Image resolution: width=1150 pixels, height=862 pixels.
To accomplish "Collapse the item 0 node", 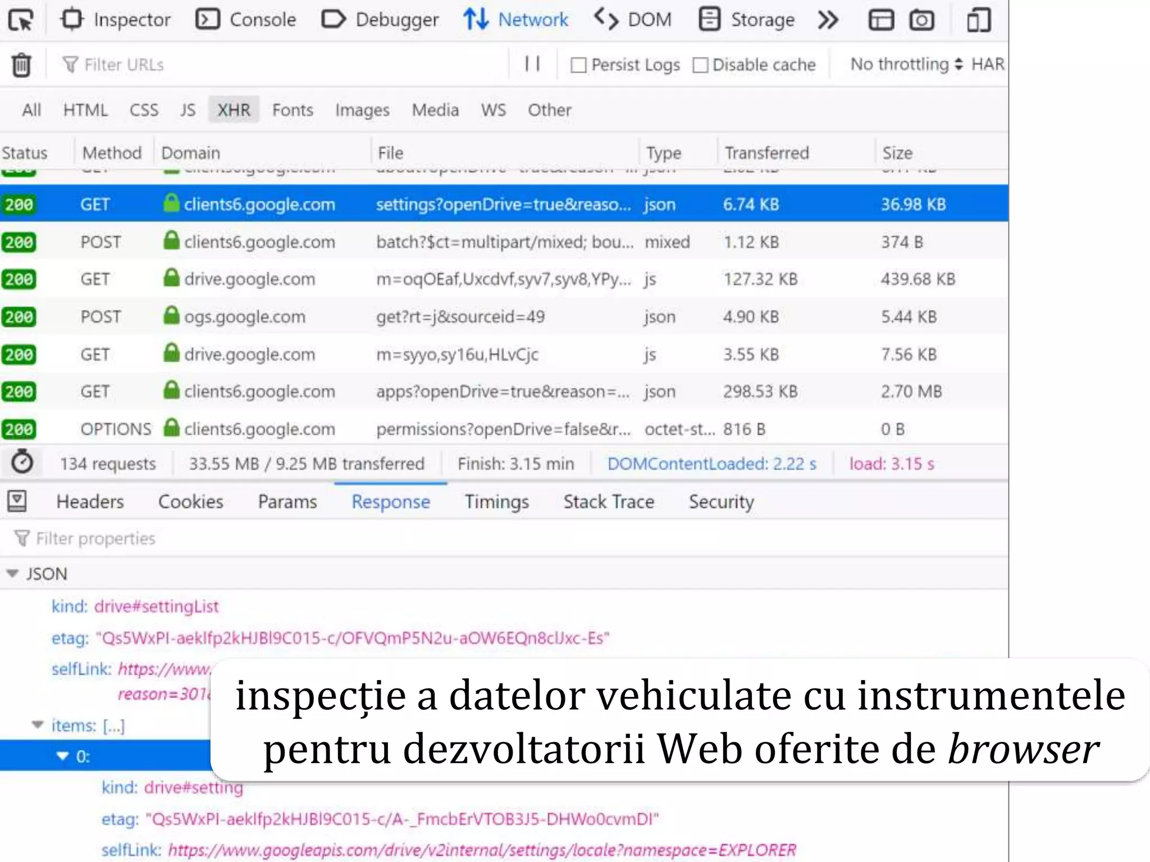I will click(63, 756).
